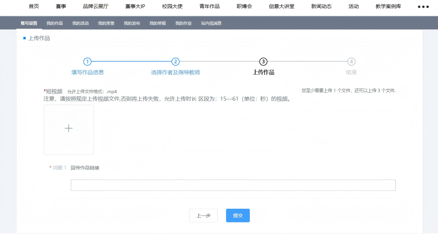Go back with the 上一步 button

click(203, 216)
